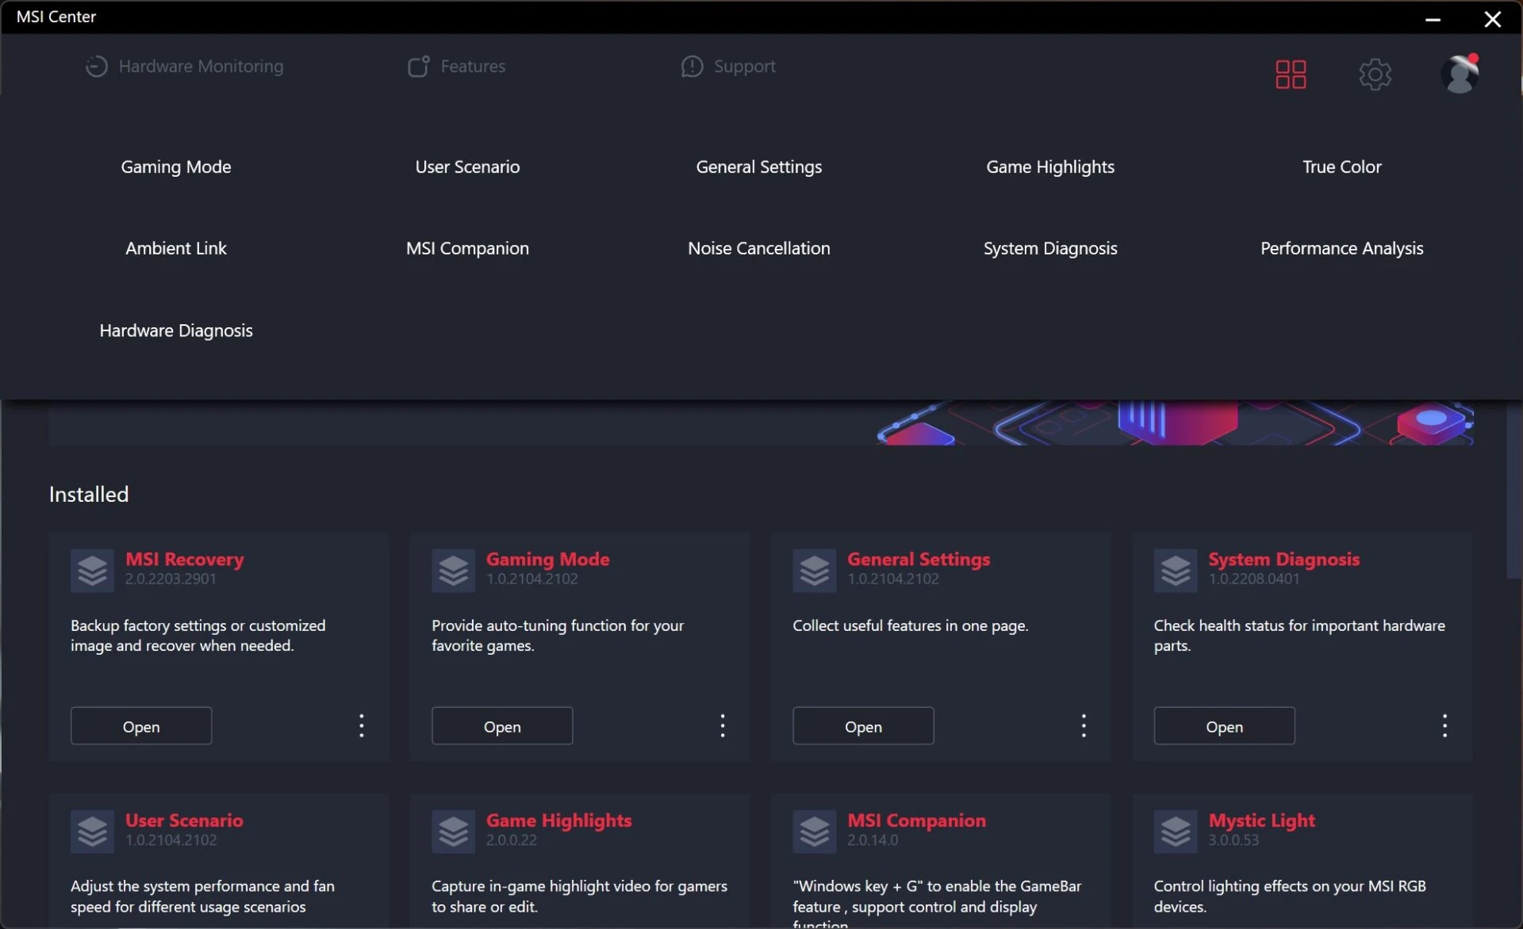Select True Color from the features menu

1342,167
